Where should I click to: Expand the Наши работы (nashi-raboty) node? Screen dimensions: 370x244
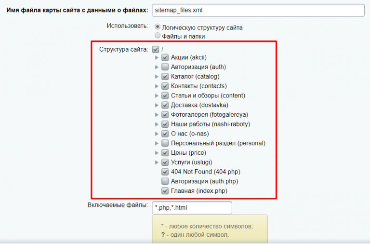157,124
